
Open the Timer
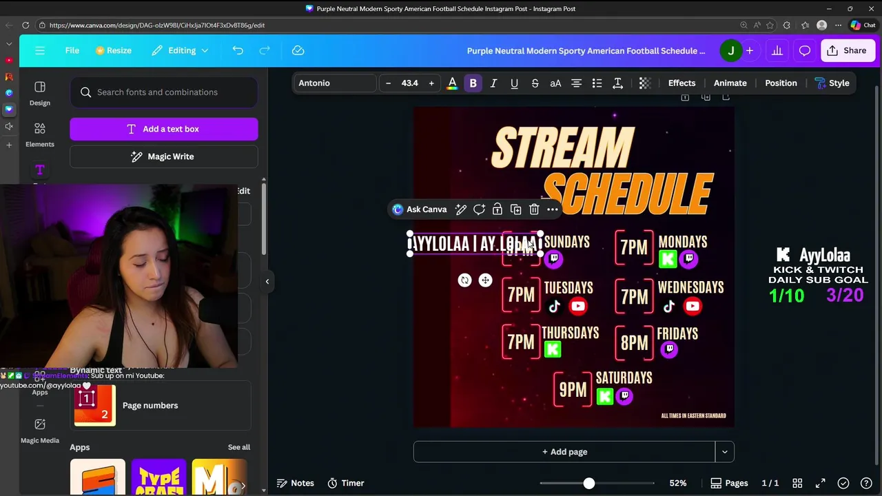click(x=345, y=483)
